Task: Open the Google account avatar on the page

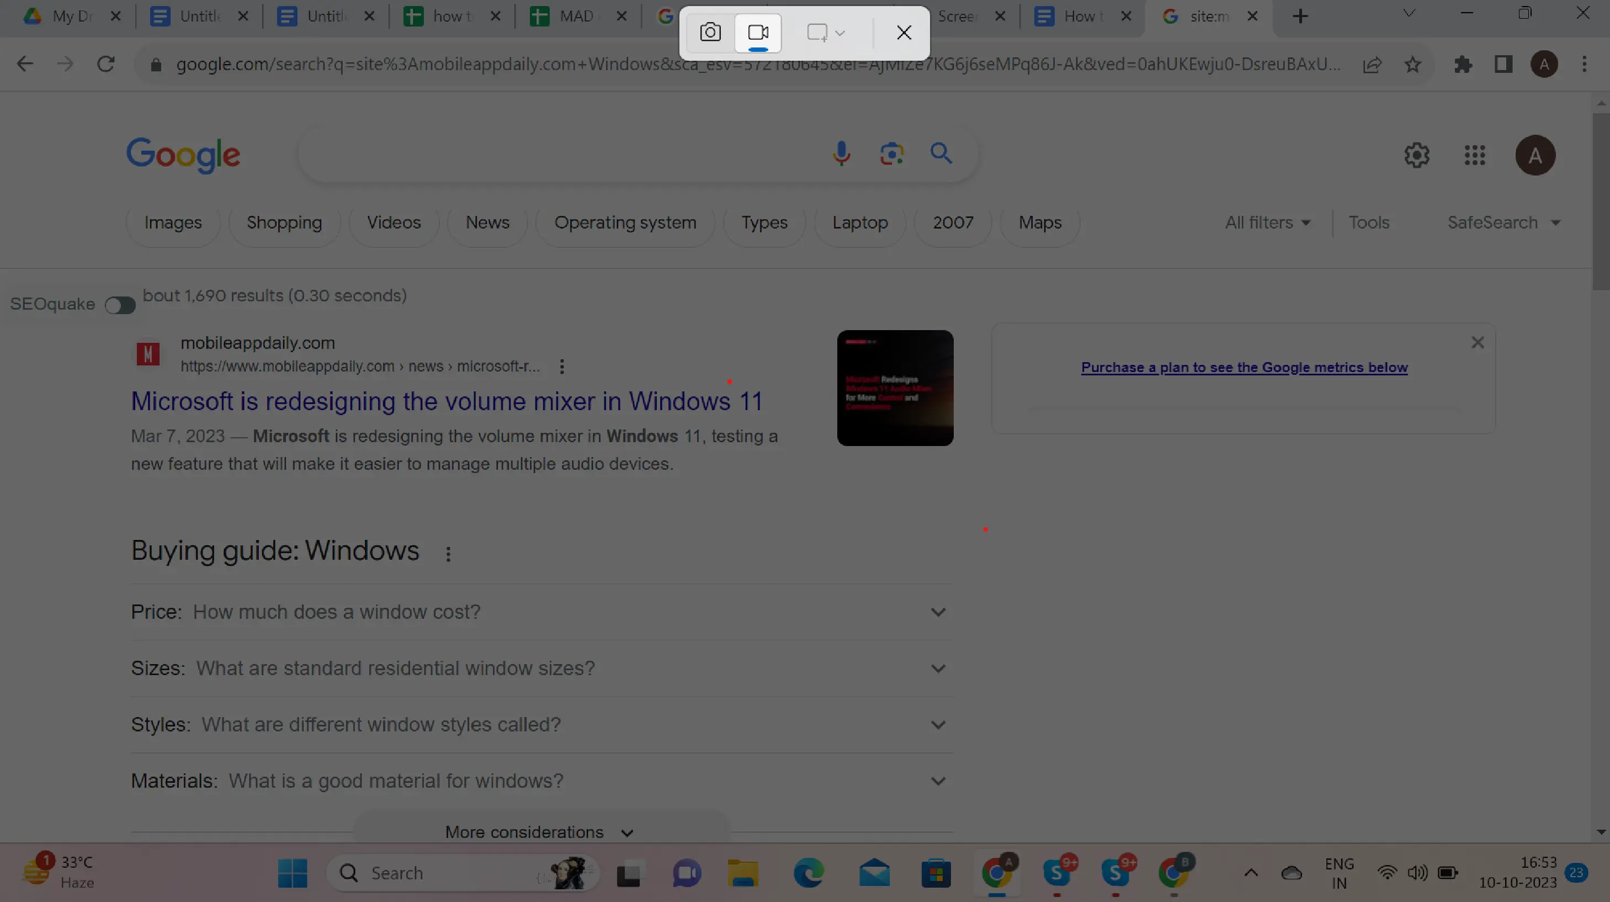Action: 1535,156
